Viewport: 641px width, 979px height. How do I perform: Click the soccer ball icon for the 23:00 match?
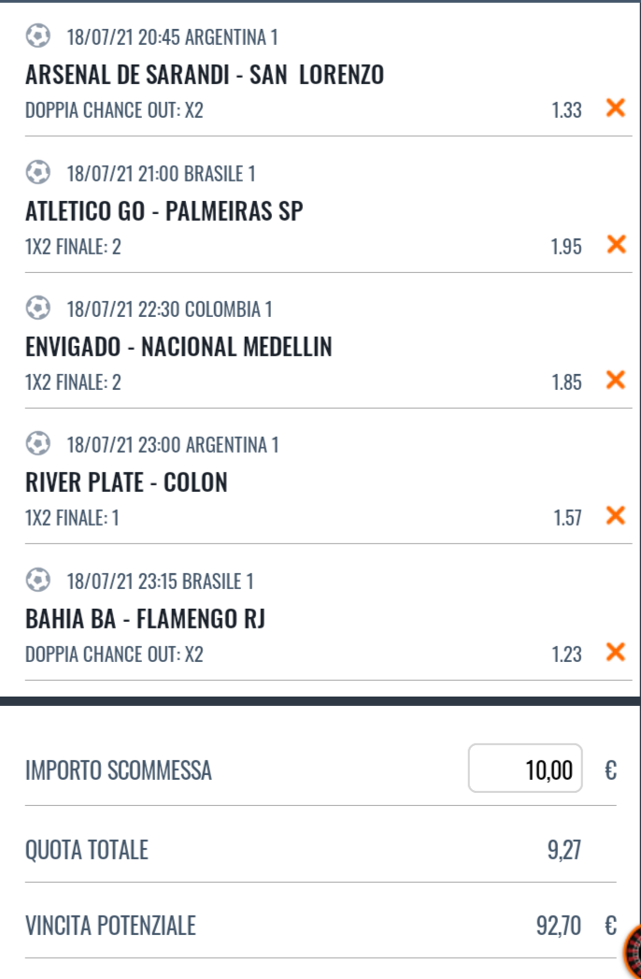point(38,444)
